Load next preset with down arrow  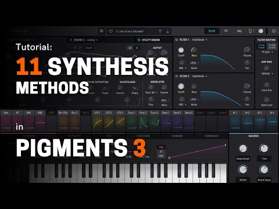click(x=168, y=31)
